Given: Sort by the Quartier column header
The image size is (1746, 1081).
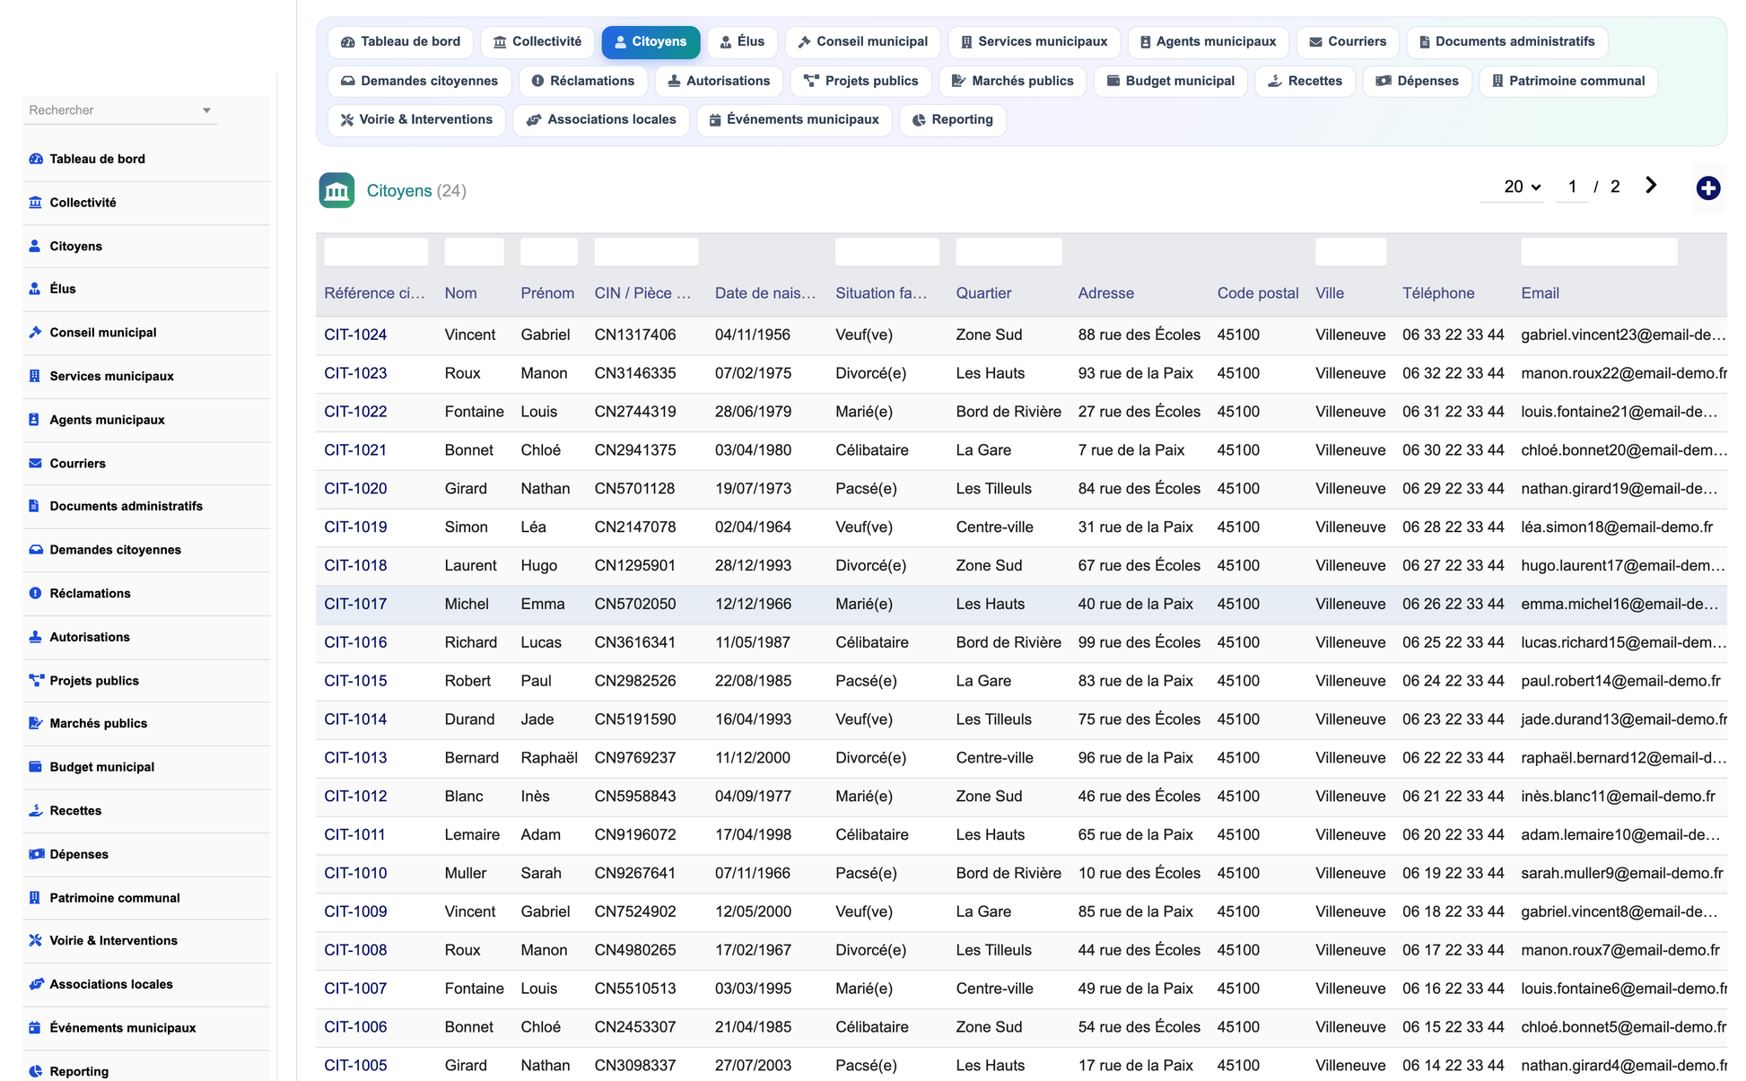Looking at the screenshot, I should [x=983, y=293].
